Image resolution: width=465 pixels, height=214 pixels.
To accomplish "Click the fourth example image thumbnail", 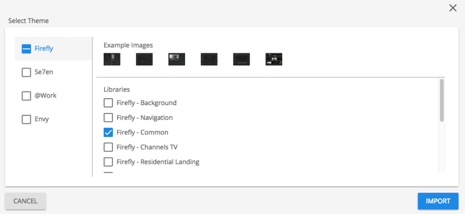I will (x=209, y=59).
